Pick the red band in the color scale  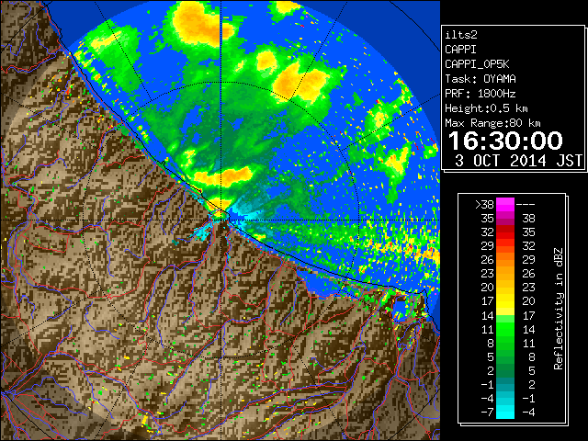tap(505, 232)
